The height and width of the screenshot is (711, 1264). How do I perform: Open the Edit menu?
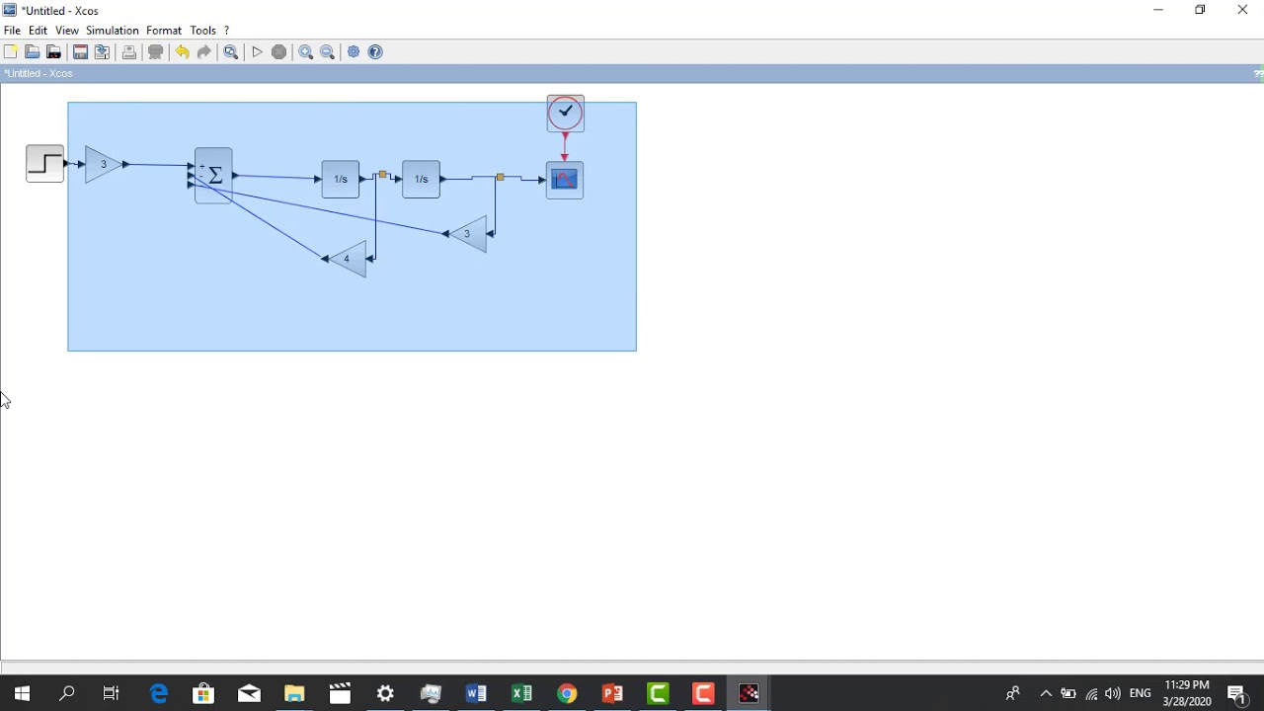coord(39,31)
